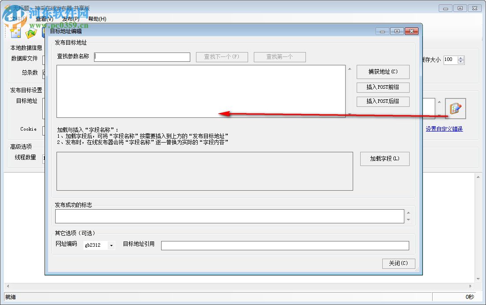Click inside the 发布目标地址 large text area
The image size is (486, 305).
[201, 91]
